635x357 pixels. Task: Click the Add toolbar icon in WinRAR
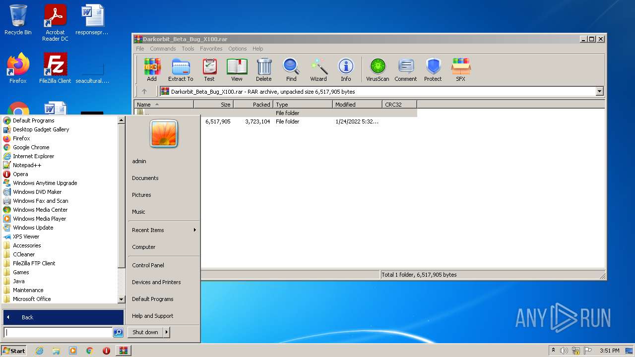[x=152, y=69]
